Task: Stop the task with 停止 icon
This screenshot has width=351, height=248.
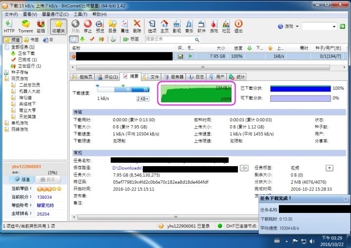Action: (88, 26)
